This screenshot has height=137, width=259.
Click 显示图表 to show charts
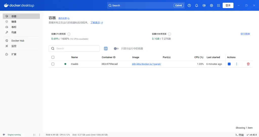click(x=245, y=34)
